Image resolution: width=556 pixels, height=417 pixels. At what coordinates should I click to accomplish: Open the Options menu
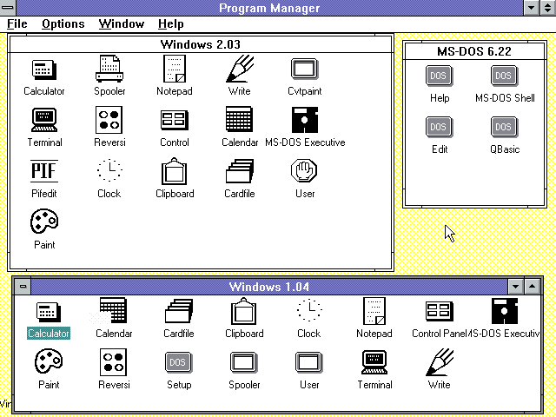[x=63, y=23]
